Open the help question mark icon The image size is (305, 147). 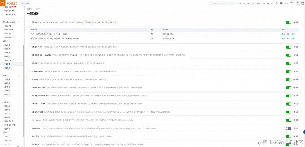(277, 3)
